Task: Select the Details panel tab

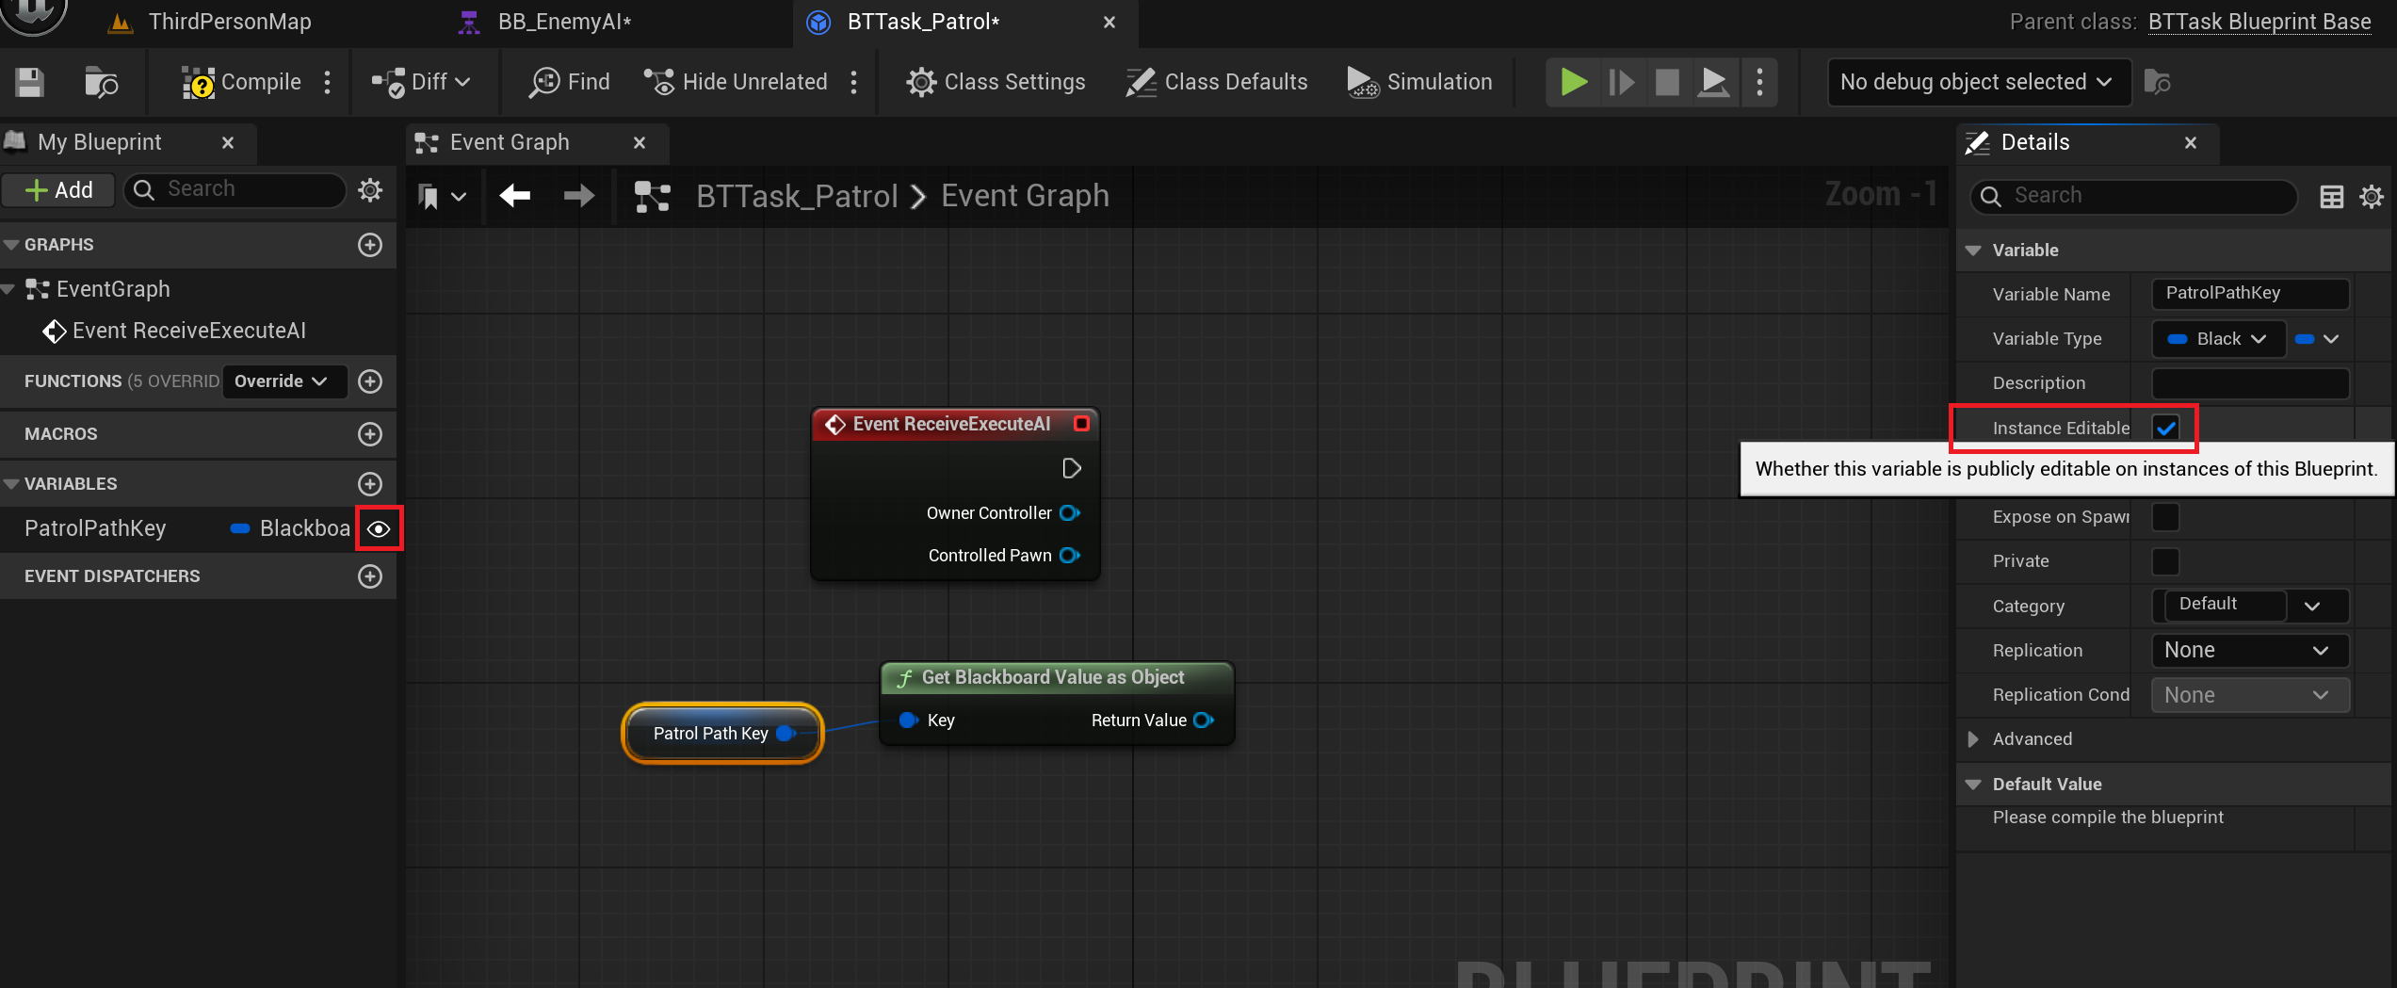Action: (x=2034, y=142)
